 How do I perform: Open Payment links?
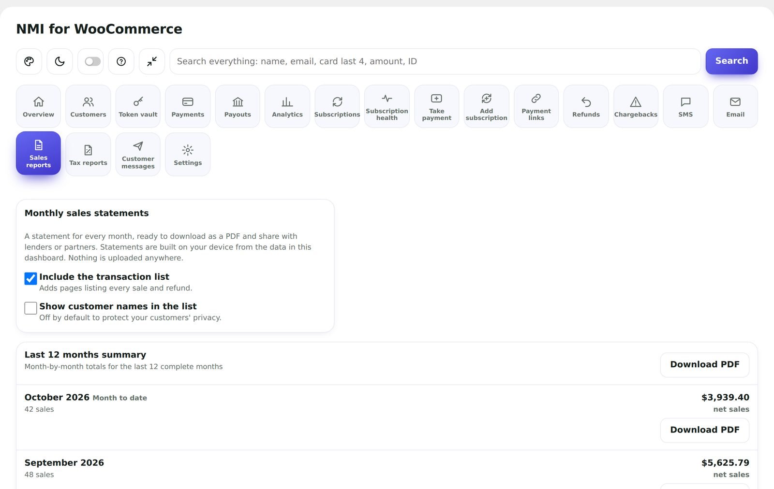point(536,106)
